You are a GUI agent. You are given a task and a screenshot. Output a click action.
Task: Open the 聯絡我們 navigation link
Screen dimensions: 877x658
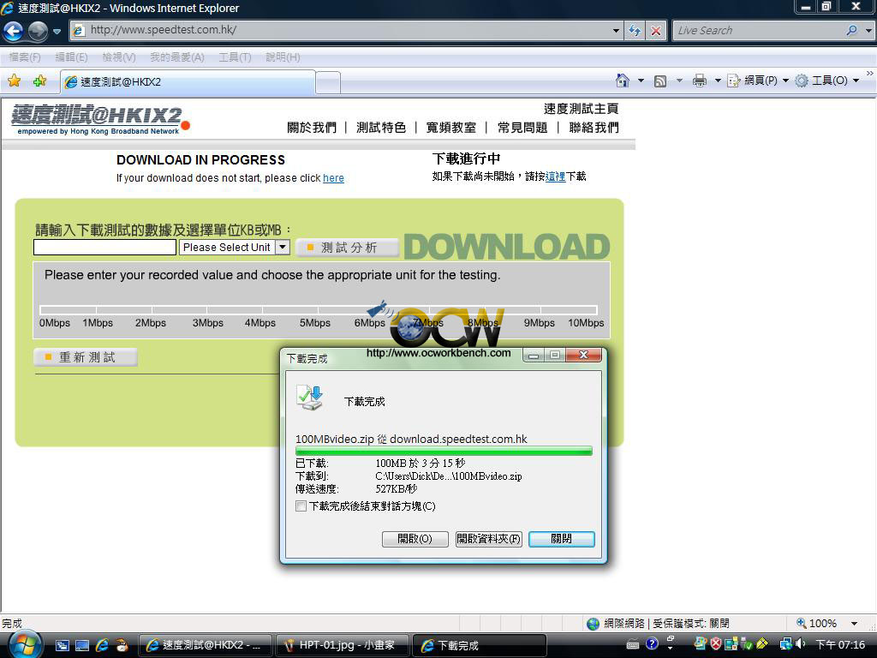pyautogui.click(x=594, y=128)
